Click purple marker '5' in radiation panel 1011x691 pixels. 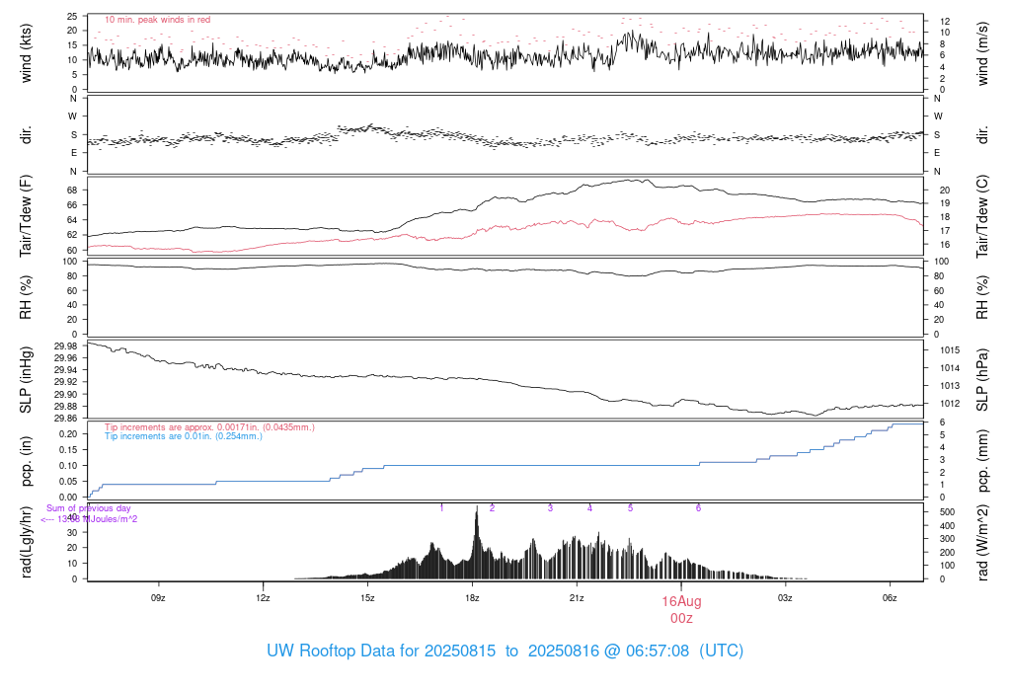click(x=631, y=508)
